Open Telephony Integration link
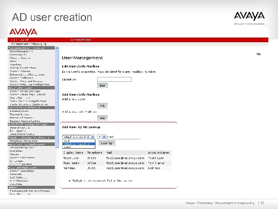 [24, 141]
